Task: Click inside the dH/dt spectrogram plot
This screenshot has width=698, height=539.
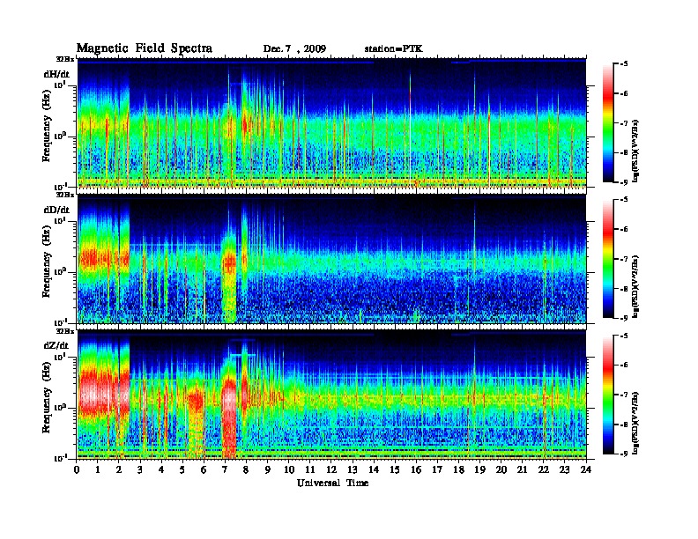Action: click(331, 123)
